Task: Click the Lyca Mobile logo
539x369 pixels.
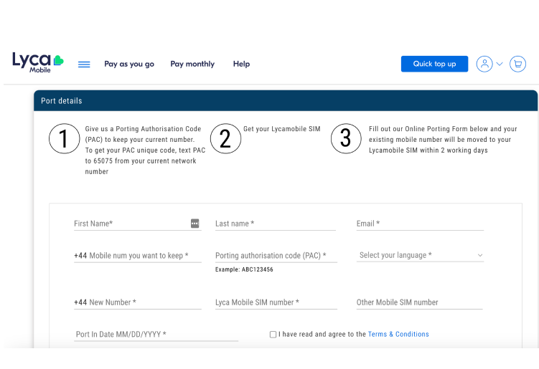Action: (37, 63)
